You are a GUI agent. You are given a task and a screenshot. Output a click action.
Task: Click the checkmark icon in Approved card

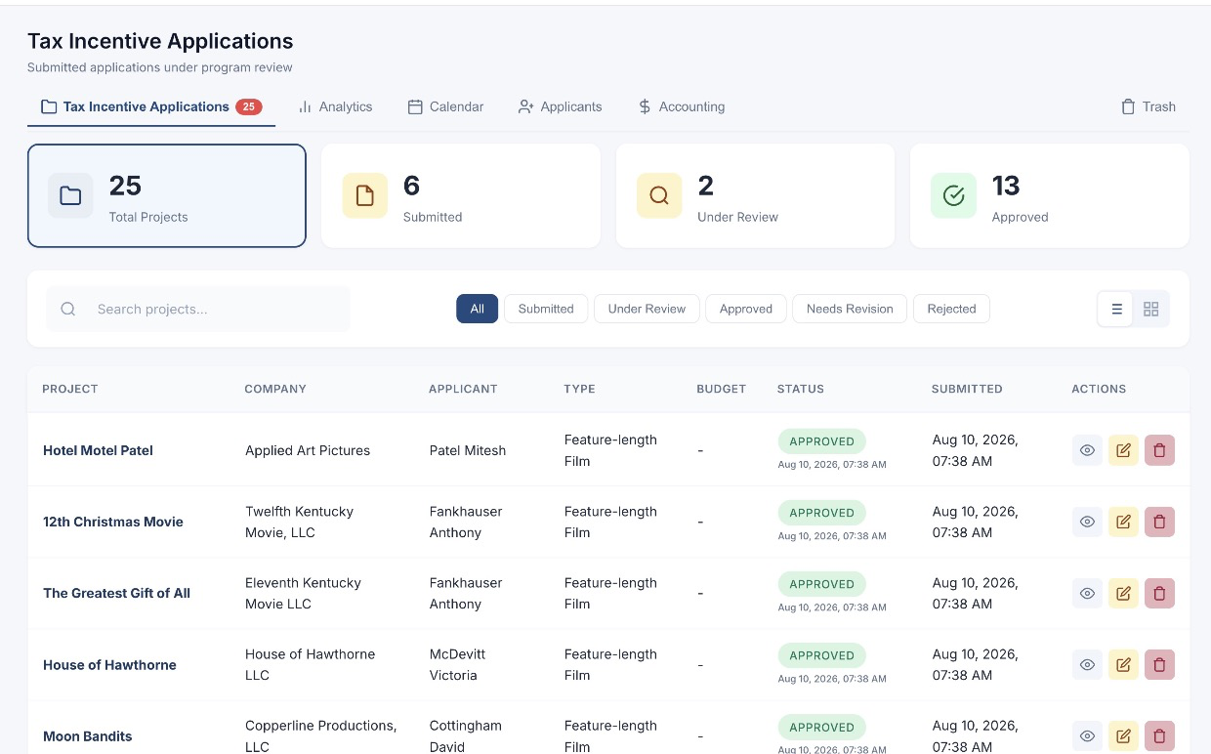[x=953, y=196]
